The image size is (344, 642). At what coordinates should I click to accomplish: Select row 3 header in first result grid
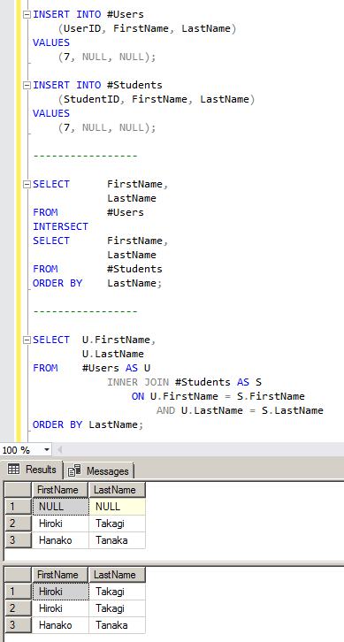[18, 540]
